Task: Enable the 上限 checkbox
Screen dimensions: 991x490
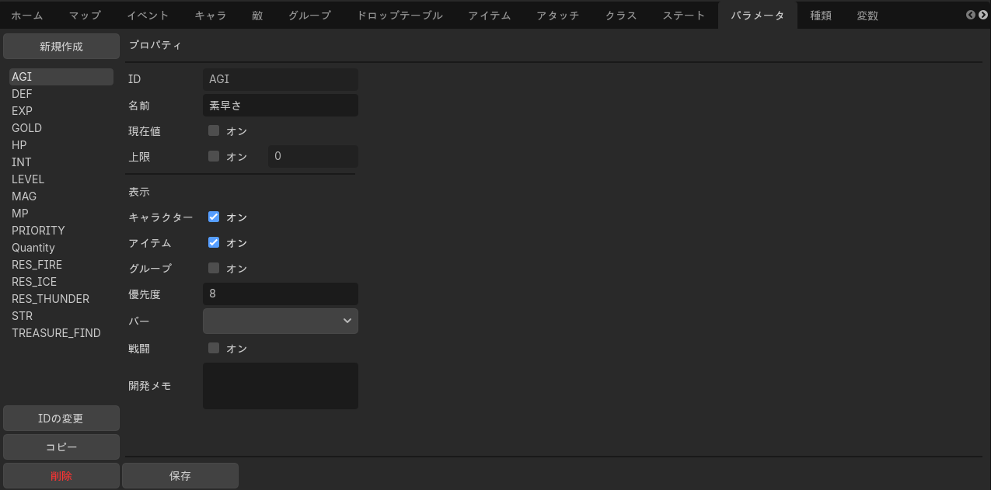Action: [214, 156]
